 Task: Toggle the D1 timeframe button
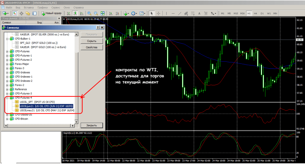[x=262, y=13]
